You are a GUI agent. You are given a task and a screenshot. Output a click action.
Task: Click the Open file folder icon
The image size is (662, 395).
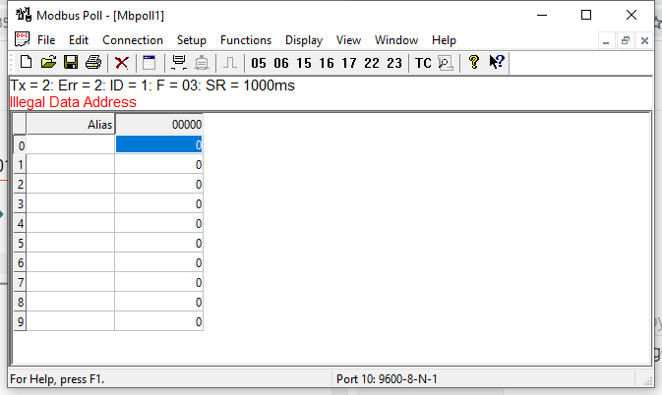coord(48,62)
